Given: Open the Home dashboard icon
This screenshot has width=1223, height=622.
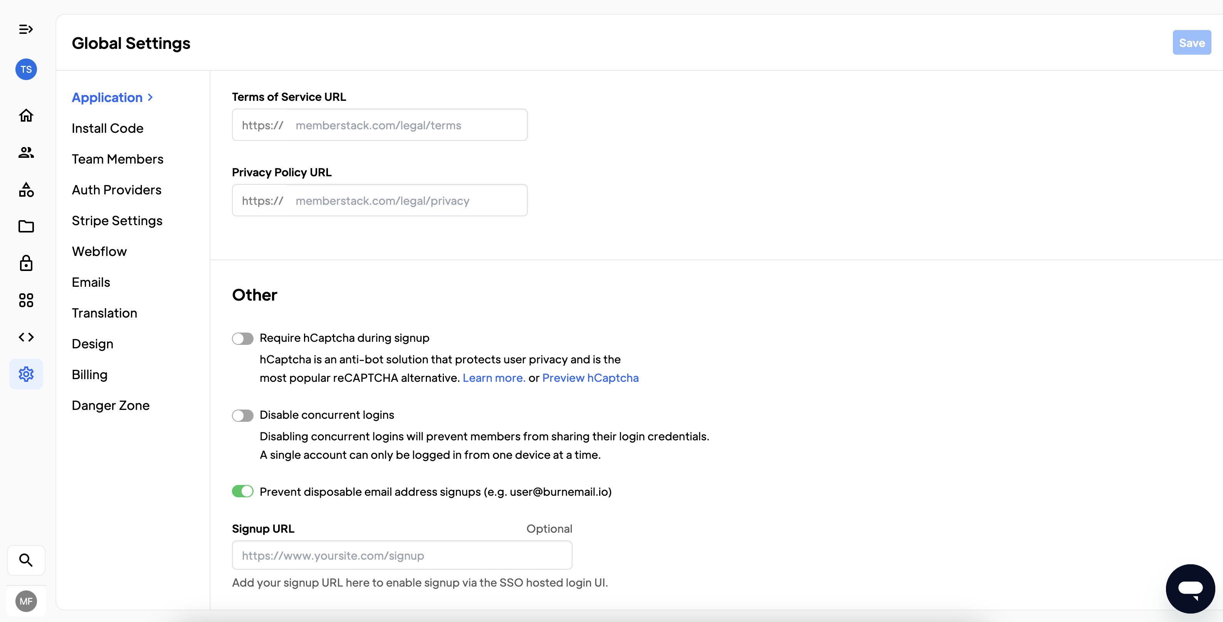Looking at the screenshot, I should [26, 115].
